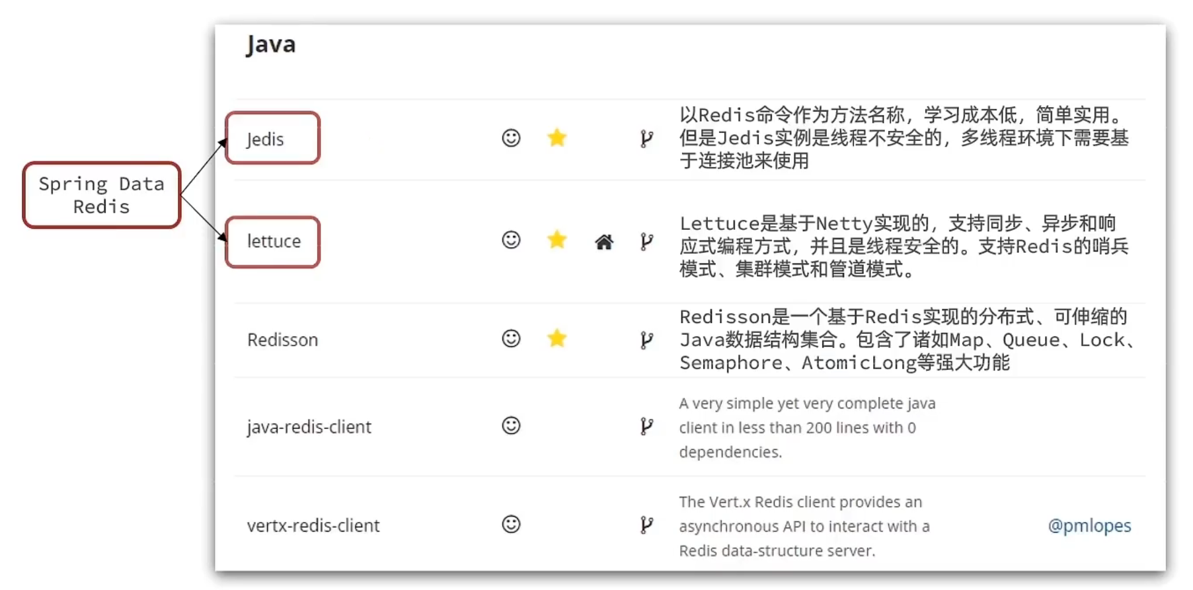
Task: Click the java-redis-client smiley icon
Action: click(x=511, y=425)
